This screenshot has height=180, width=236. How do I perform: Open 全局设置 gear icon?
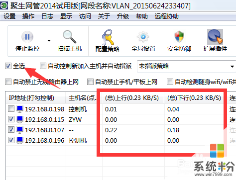click(x=143, y=37)
